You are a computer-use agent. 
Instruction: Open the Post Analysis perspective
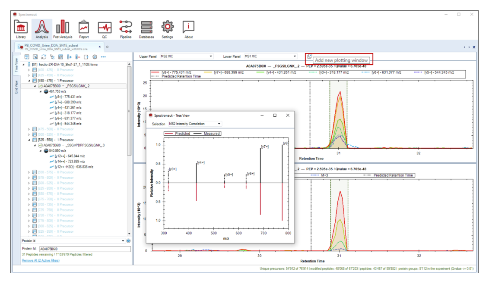pos(62,29)
